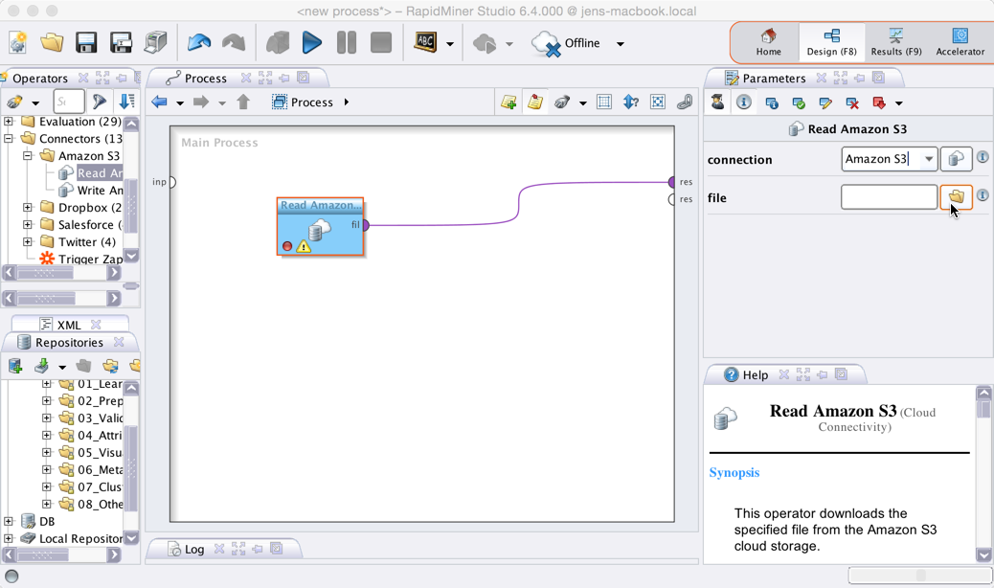This screenshot has height=588, width=994.
Task: Click the Undo arrow icon
Action: [198, 42]
